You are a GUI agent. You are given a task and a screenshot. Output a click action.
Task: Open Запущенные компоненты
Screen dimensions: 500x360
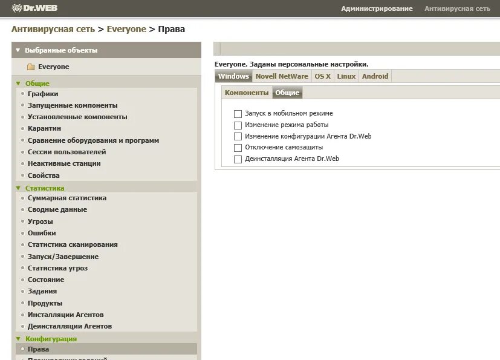(x=73, y=105)
